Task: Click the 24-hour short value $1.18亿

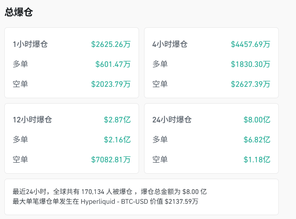Action: point(256,160)
